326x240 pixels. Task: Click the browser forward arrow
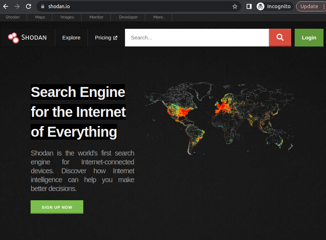(17, 6)
